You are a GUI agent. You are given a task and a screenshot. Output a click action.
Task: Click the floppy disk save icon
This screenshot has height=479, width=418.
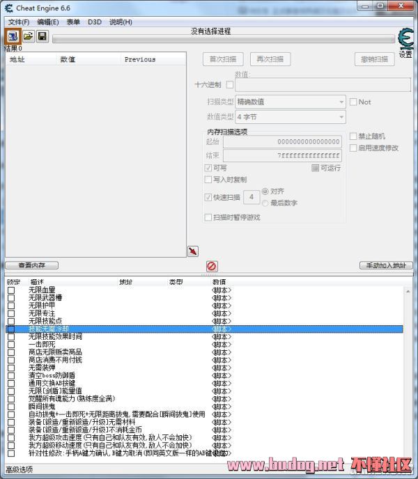(42, 36)
